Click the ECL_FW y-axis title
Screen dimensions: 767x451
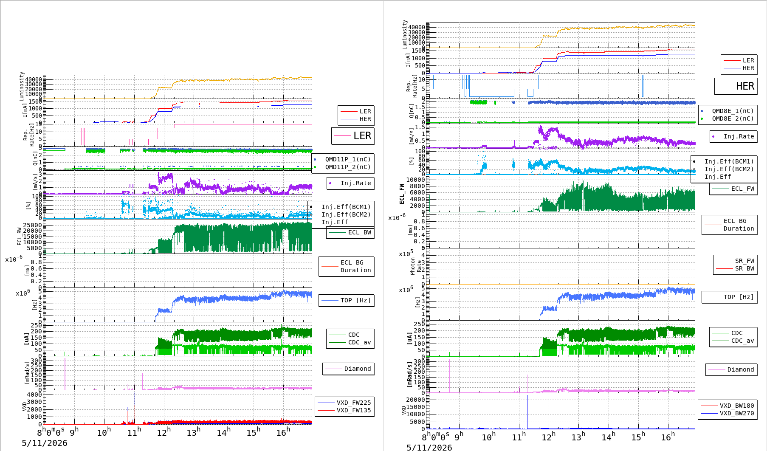coord(402,194)
